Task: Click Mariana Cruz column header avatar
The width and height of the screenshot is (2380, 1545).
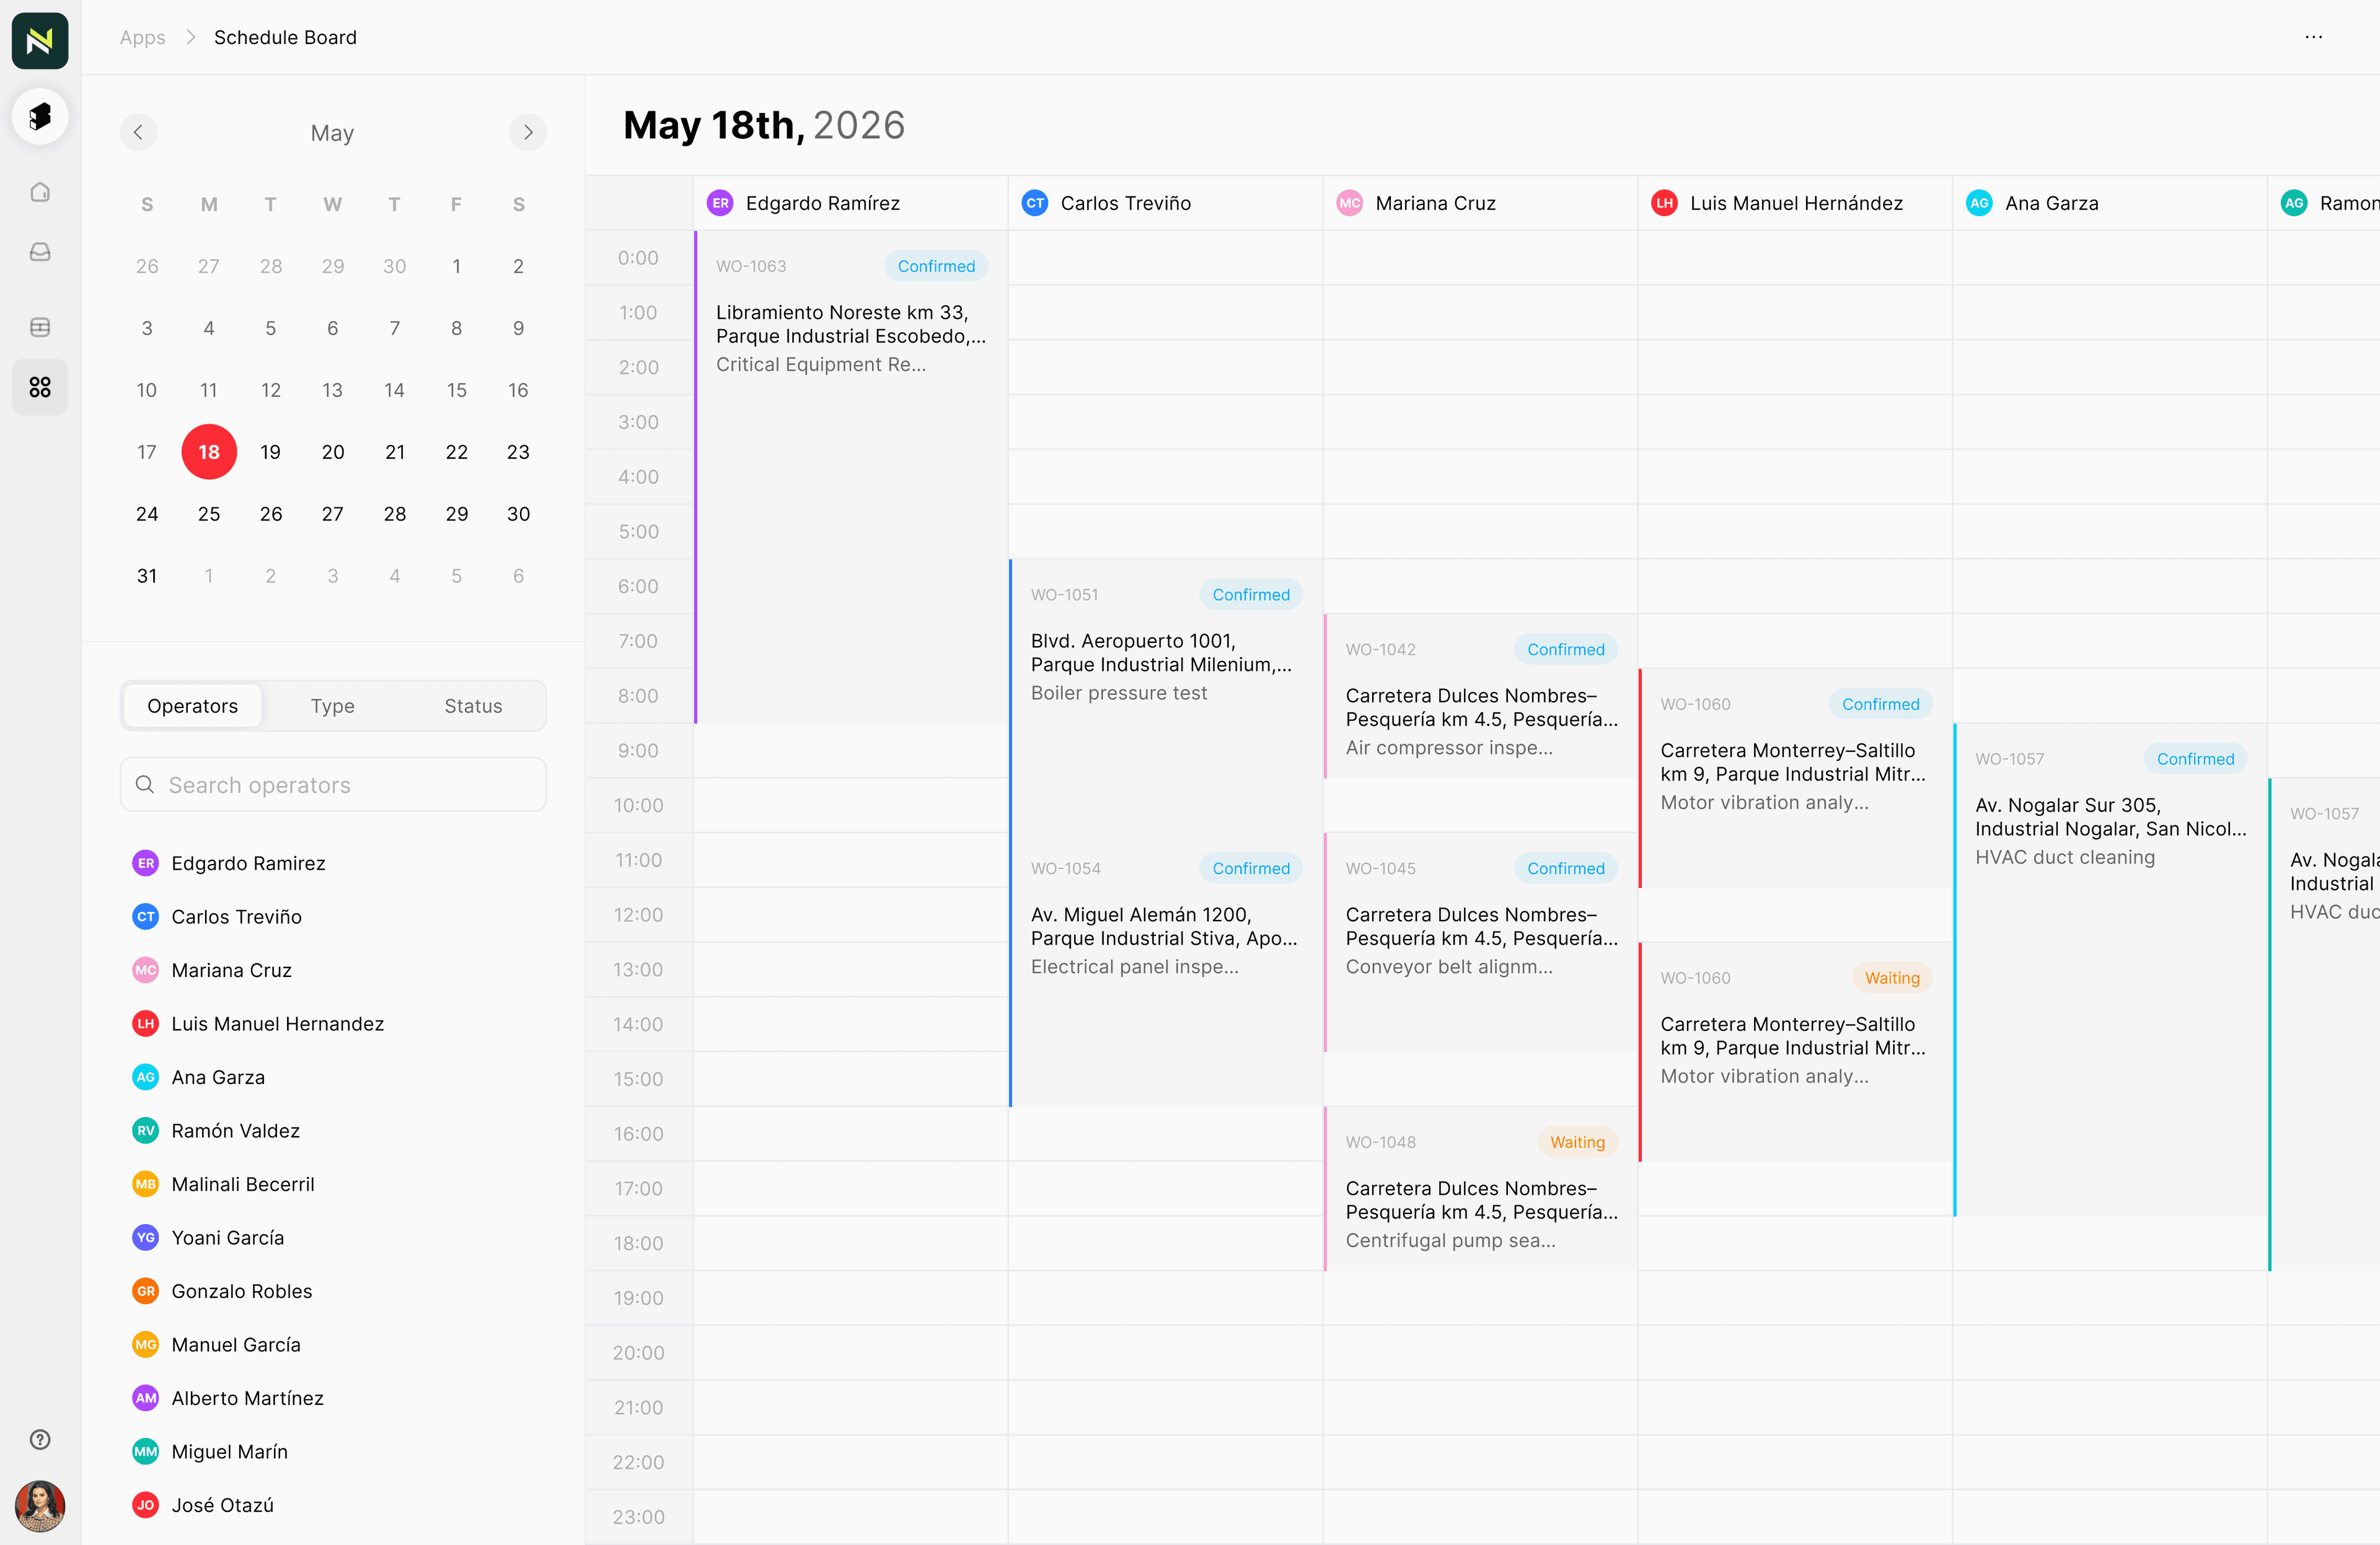Action: 1350,203
